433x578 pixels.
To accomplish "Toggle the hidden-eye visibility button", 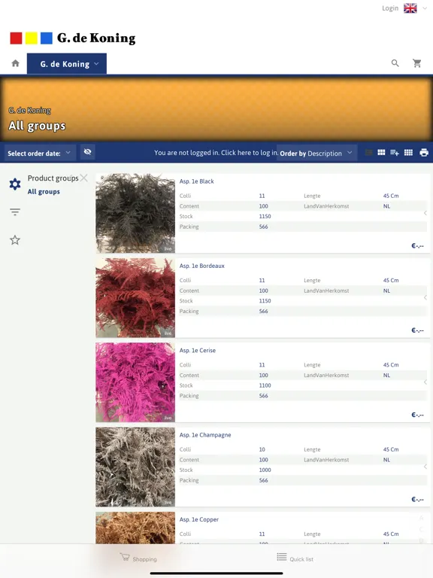I will tap(87, 152).
